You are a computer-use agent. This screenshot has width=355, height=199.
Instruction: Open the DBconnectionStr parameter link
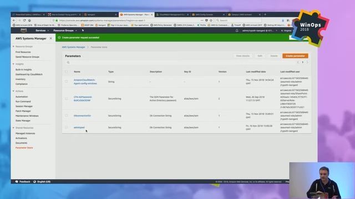(x=82, y=116)
